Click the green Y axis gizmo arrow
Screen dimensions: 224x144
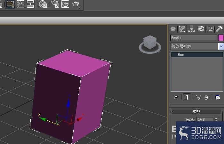click(x=43, y=119)
